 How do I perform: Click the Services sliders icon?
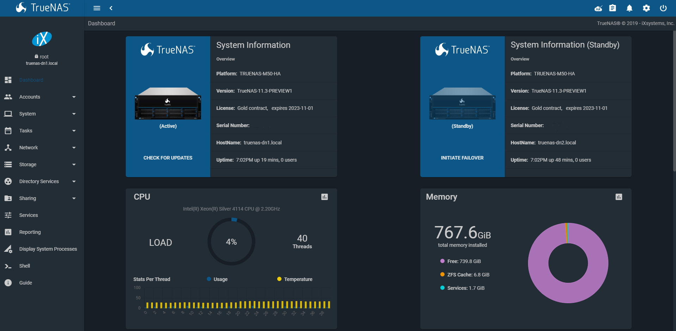(8, 215)
